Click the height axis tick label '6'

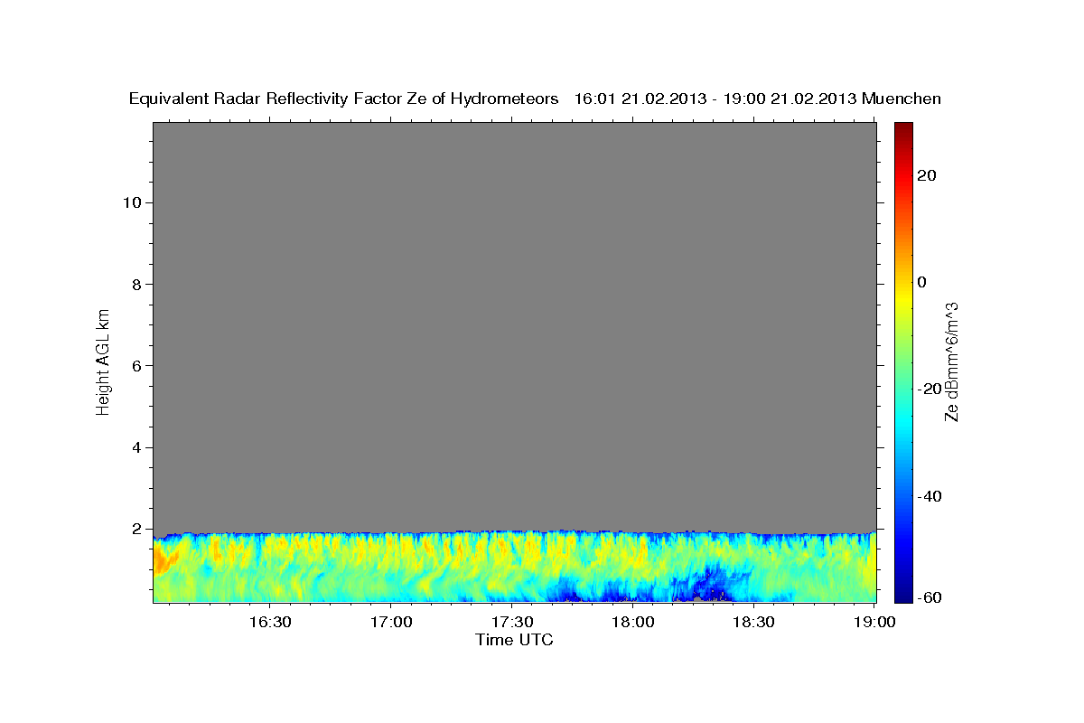[x=135, y=366]
